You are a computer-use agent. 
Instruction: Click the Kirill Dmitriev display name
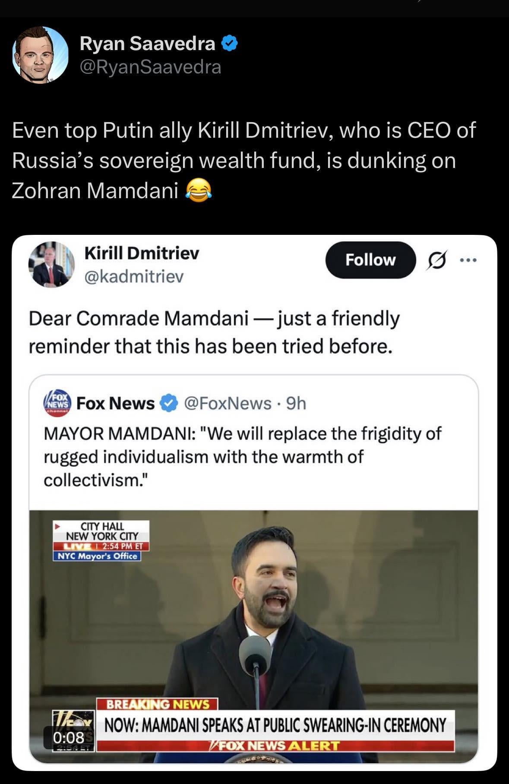click(142, 253)
